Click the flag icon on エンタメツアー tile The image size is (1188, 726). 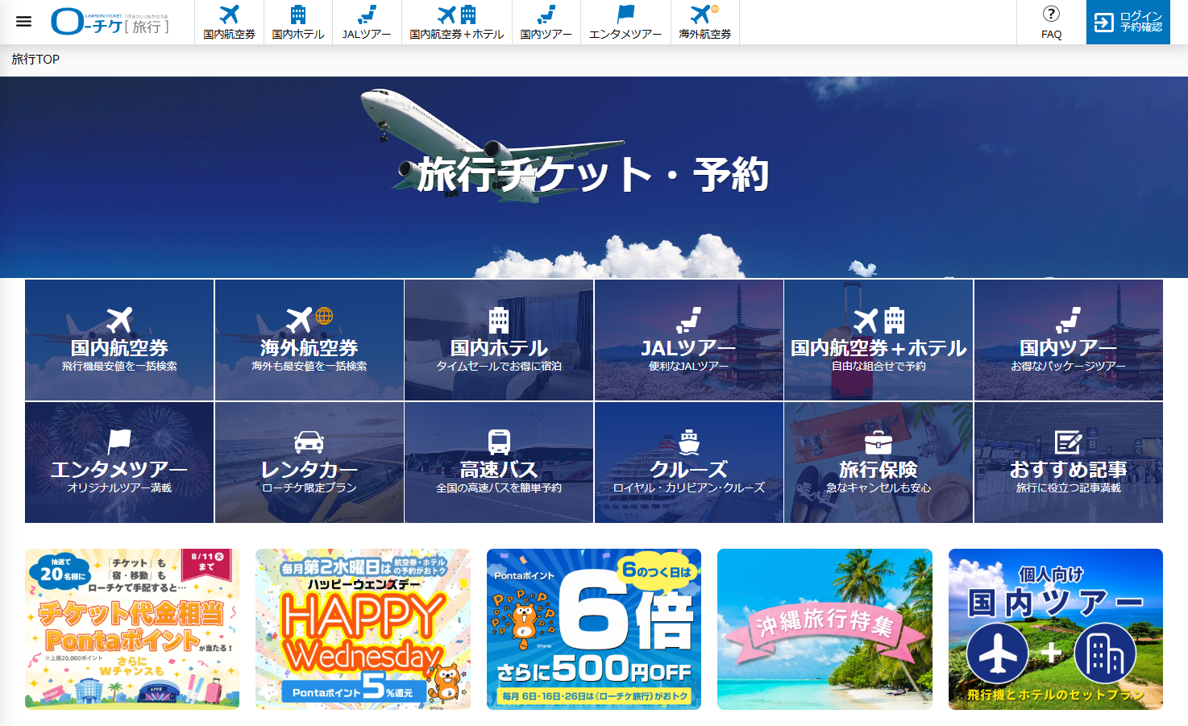click(119, 442)
